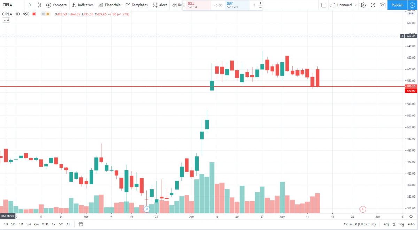
Task: Click the plus icon at 657.45 price label
Action: tap(403, 36)
